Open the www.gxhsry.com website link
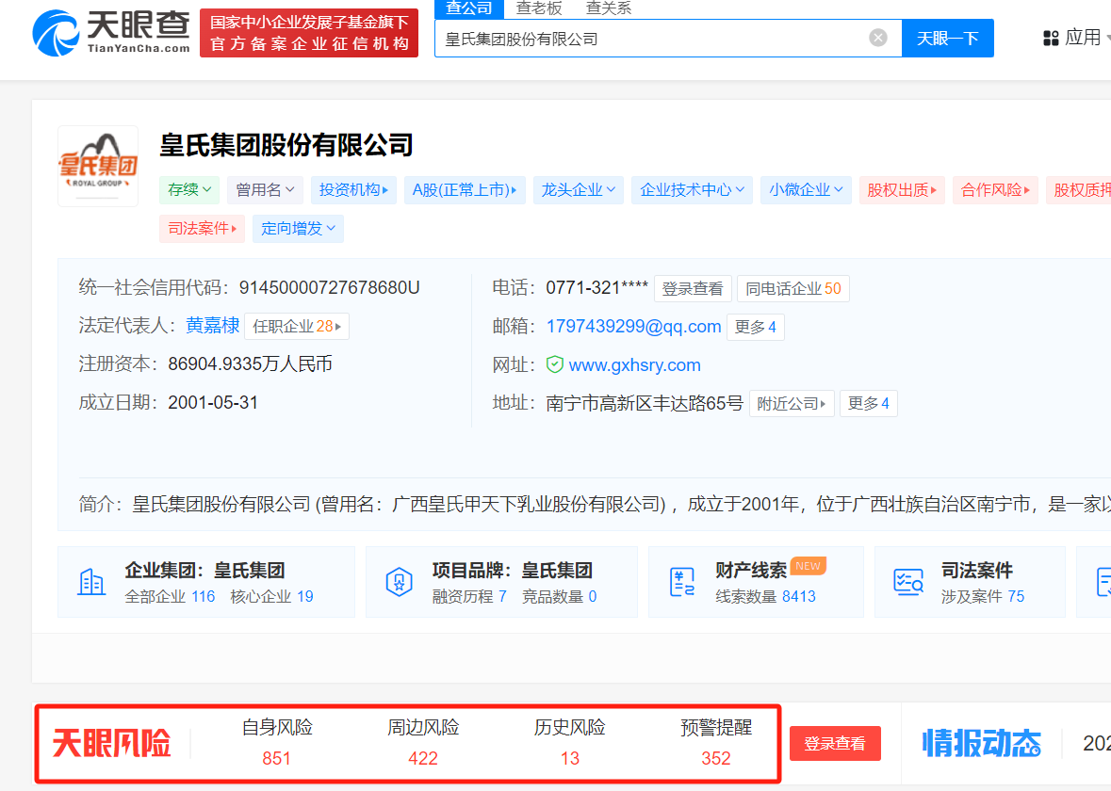This screenshot has height=791, width=1111. [x=634, y=364]
